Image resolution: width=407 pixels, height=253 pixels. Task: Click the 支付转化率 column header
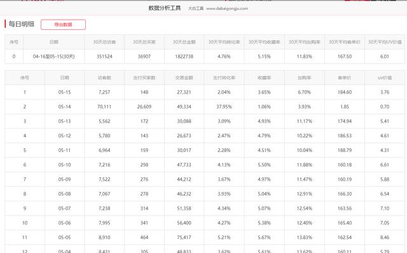coord(224,78)
